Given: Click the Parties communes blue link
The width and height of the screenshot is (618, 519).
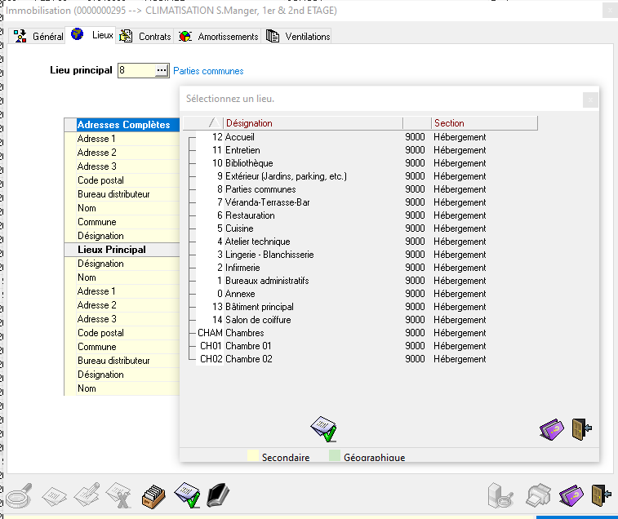Looking at the screenshot, I should click(x=208, y=71).
